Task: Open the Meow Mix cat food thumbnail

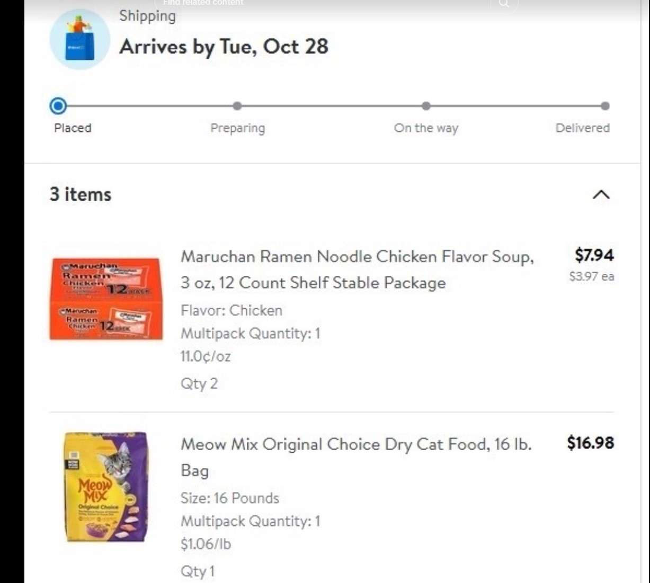Action: (106, 488)
